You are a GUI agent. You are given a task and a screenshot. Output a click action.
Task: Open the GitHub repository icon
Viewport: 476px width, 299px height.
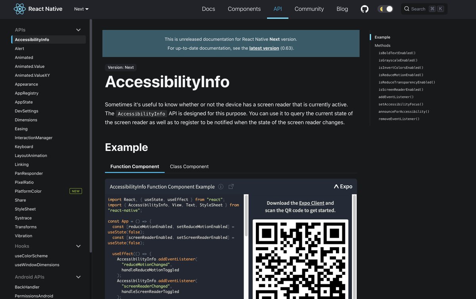point(365,9)
